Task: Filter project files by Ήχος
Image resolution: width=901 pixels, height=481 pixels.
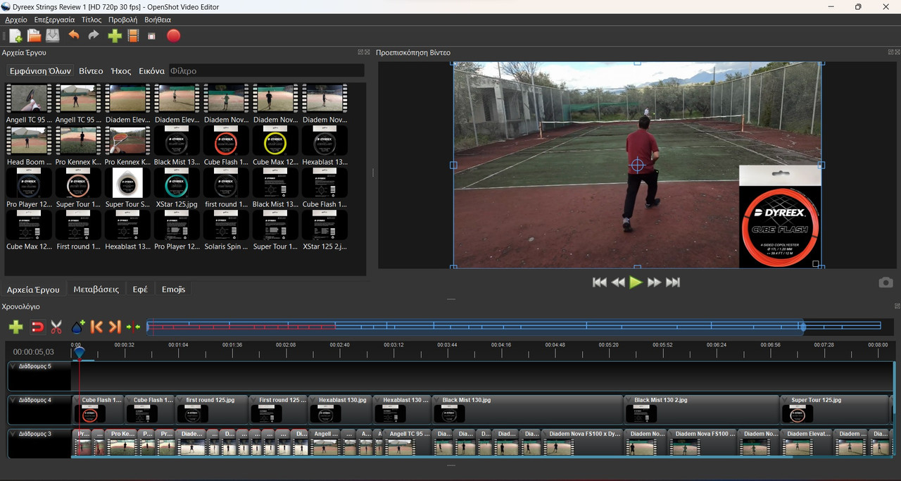Action: 121,71
